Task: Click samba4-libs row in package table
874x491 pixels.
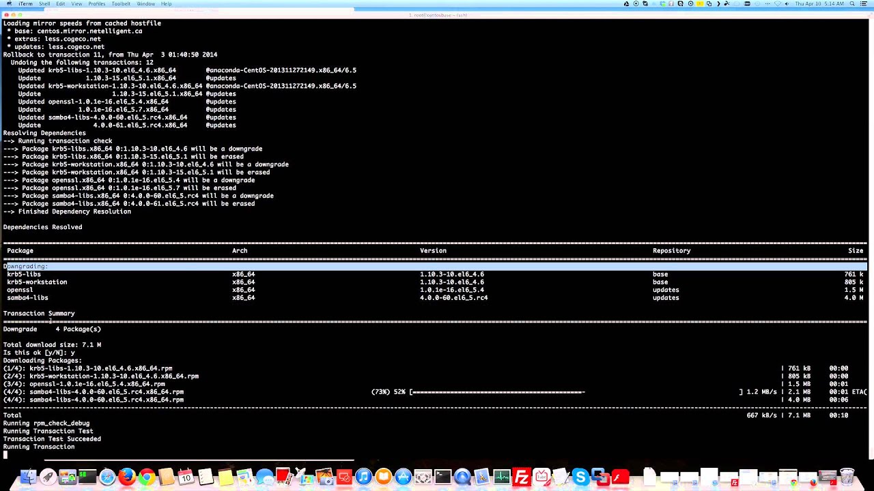Action: [x=435, y=298]
